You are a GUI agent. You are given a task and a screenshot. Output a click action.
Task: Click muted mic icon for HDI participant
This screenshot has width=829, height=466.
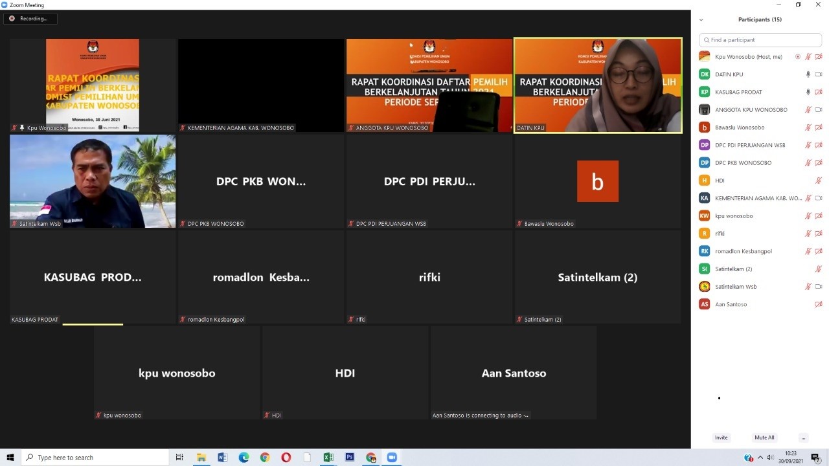(x=819, y=181)
